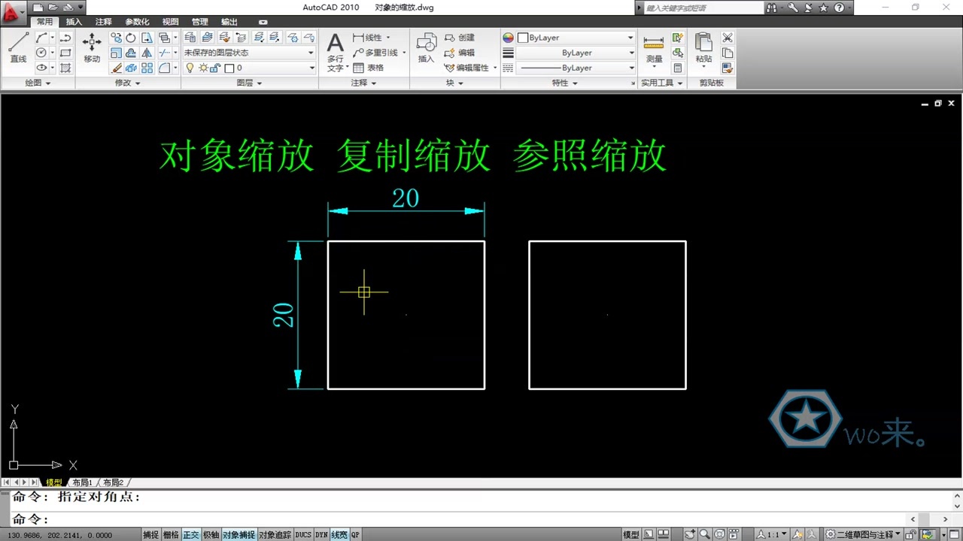Click the Multiline Text (多行文字) tool

(336, 52)
